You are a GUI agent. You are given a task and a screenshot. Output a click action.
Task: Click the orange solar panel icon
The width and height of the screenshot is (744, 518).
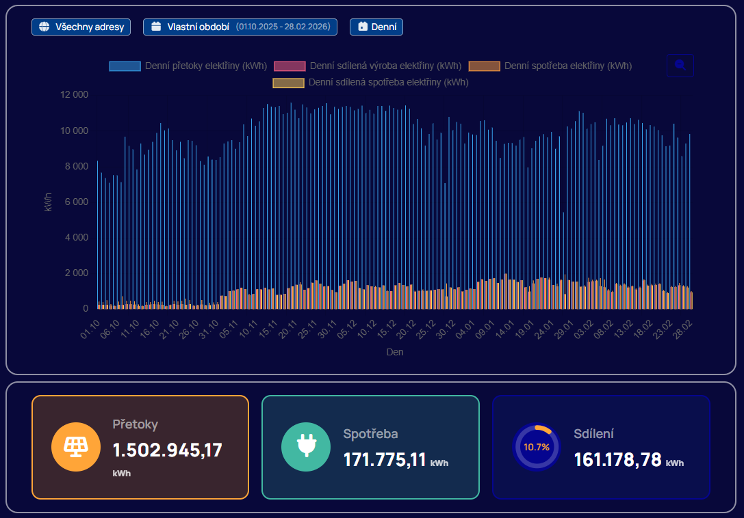[71, 447]
